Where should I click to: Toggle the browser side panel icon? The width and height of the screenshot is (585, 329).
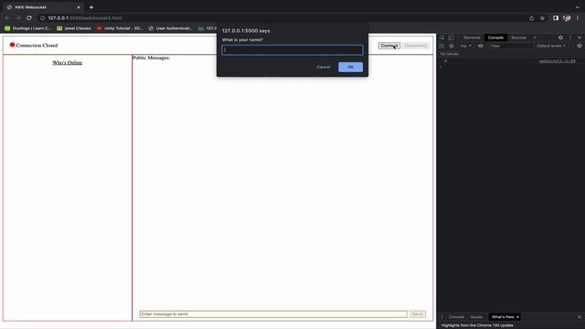click(556, 18)
